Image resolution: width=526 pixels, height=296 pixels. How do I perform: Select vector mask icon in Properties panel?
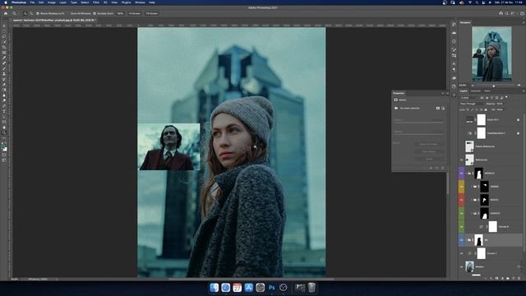click(x=443, y=109)
